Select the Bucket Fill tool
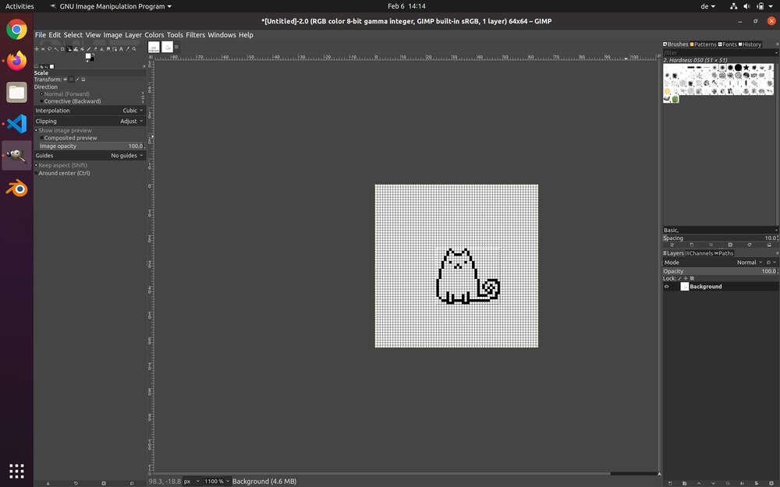 point(82,48)
